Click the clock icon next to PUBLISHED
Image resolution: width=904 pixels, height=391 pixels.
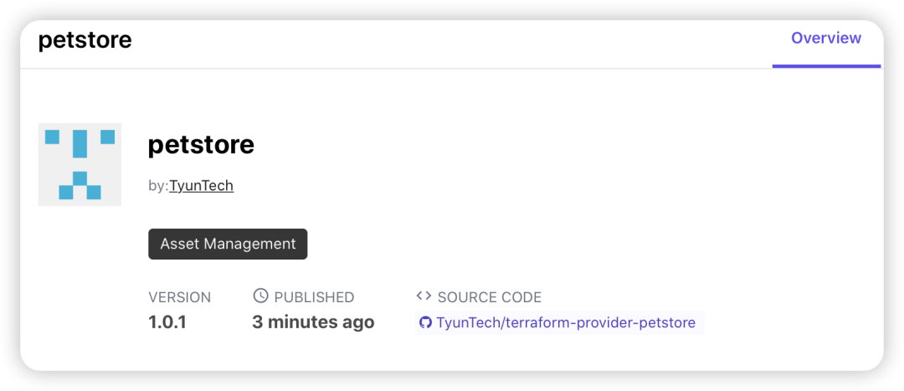tap(260, 296)
